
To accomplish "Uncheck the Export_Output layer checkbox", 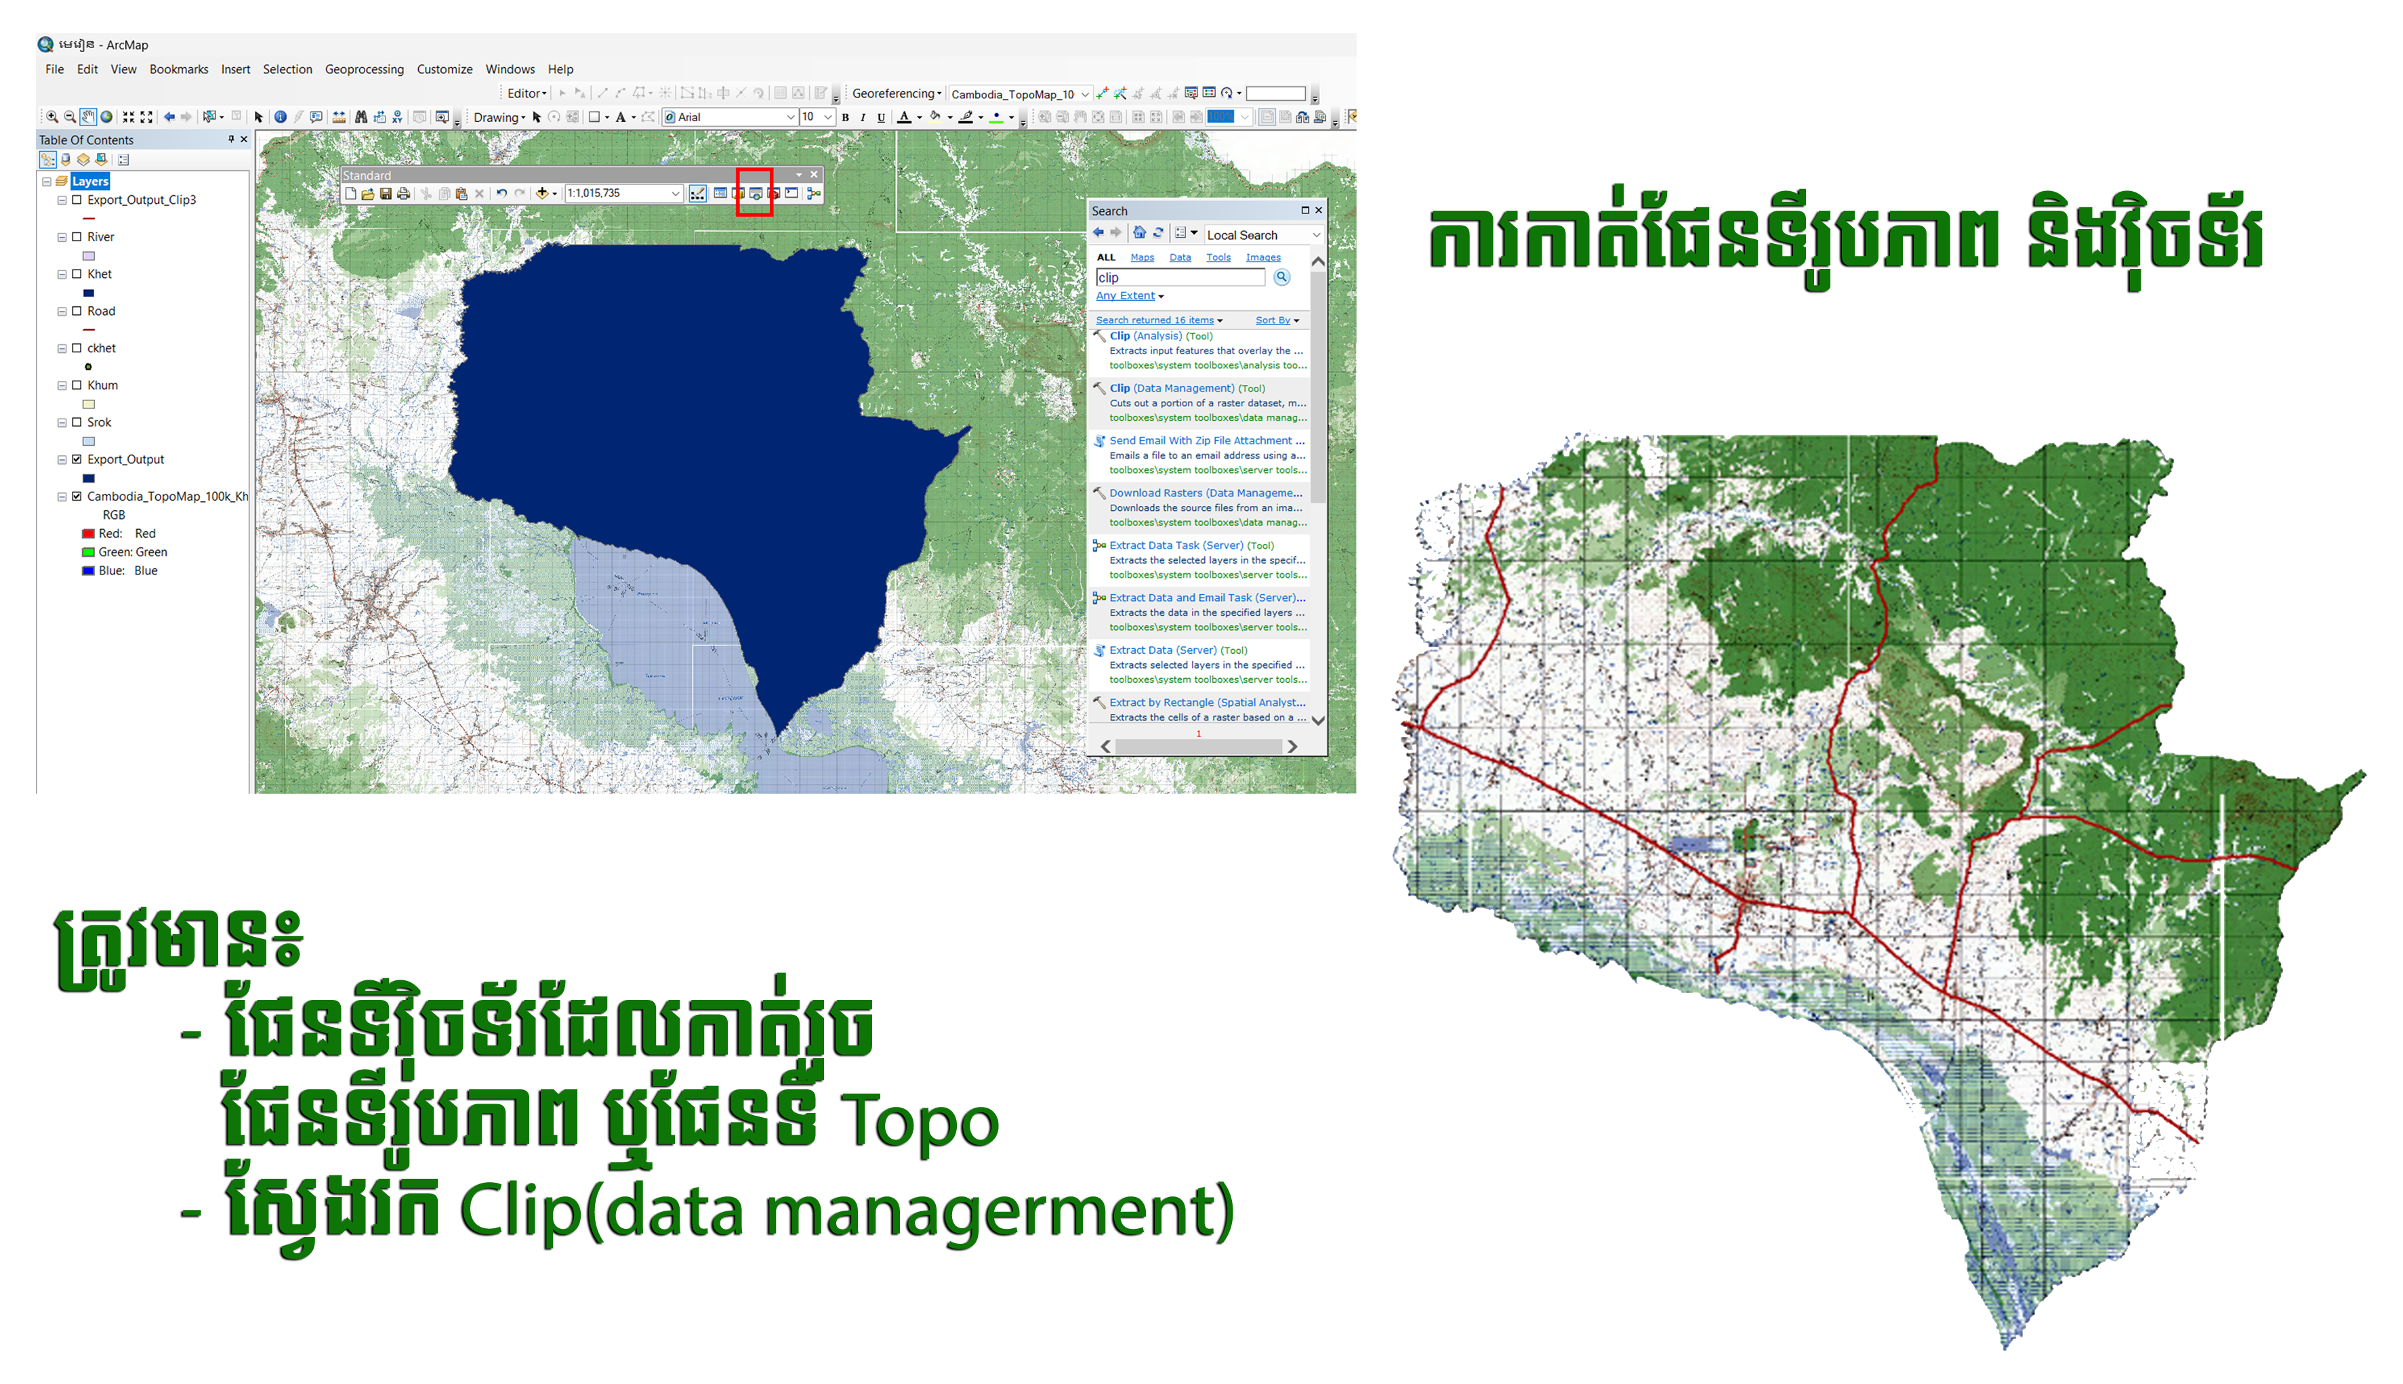I will click(77, 459).
